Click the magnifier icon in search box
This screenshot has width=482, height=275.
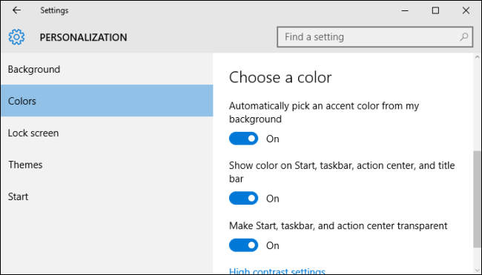coord(464,37)
